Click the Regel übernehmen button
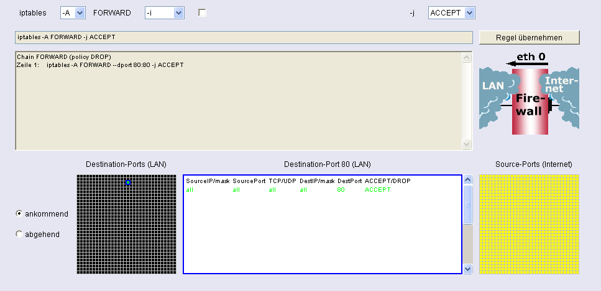601x291 pixels. (530, 37)
